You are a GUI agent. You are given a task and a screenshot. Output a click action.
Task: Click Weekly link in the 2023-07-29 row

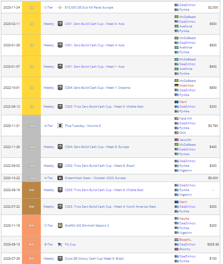[x=49, y=259]
